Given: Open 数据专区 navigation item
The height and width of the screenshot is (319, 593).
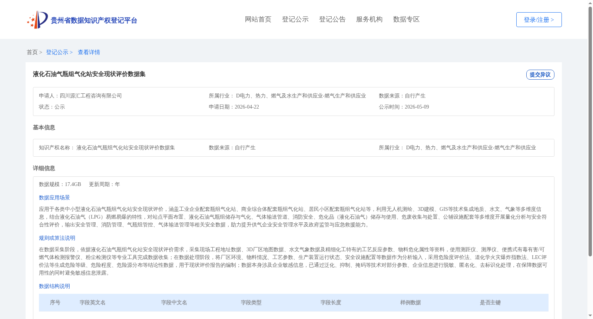Looking at the screenshot, I should (x=406, y=19).
